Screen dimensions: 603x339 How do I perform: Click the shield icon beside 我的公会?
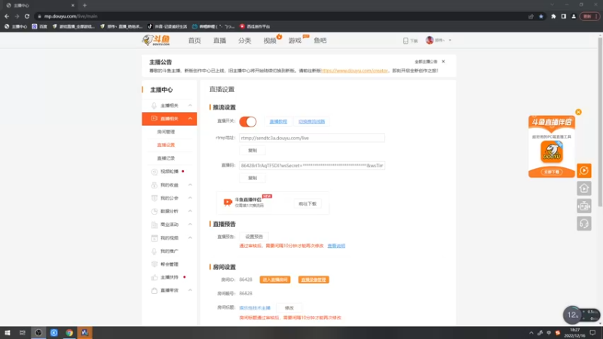point(155,198)
